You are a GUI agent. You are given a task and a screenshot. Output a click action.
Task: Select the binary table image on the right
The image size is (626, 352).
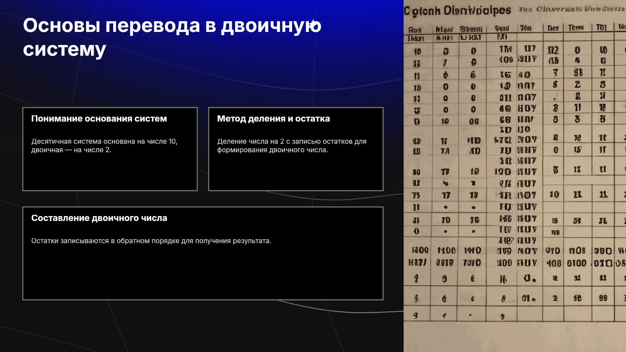click(515, 176)
